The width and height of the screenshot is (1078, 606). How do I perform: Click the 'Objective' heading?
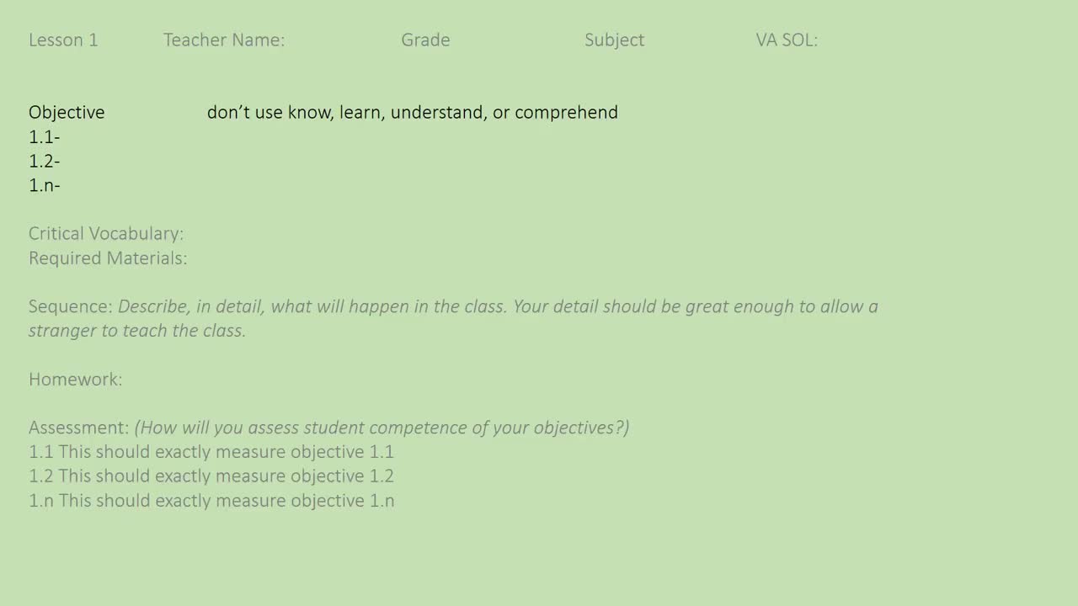tap(67, 112)
